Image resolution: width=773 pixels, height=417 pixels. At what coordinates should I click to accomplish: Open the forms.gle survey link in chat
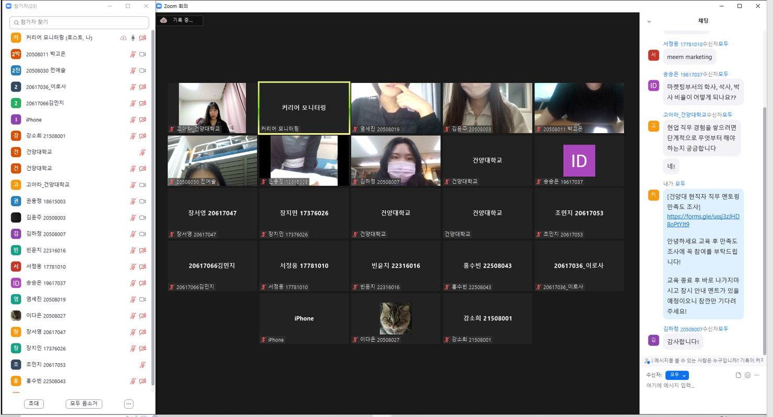coord(703,220)
